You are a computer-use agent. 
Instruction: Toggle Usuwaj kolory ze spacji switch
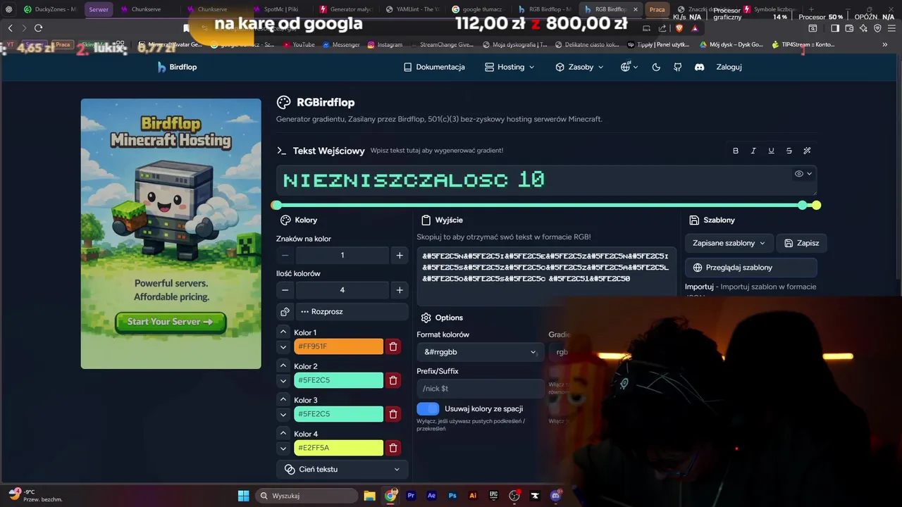428,408
